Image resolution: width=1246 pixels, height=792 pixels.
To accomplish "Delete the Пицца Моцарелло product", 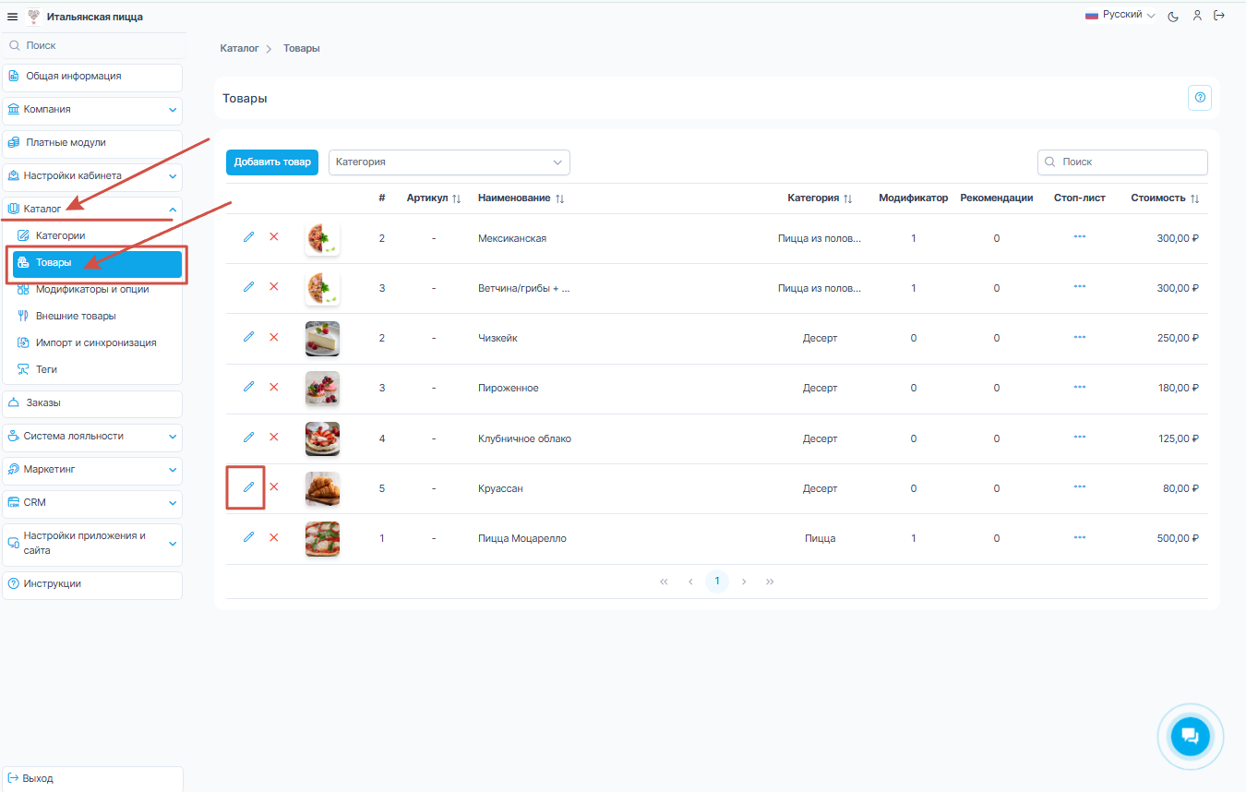I will pyautogui.click(x=273, y=537).
